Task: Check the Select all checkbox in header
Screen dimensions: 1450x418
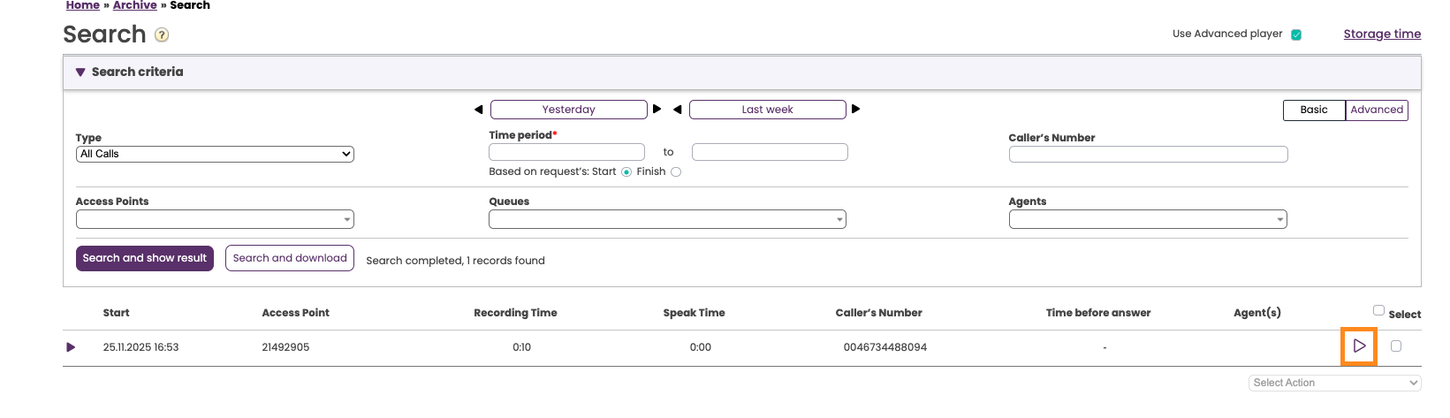Action: tap(1378, 310)
